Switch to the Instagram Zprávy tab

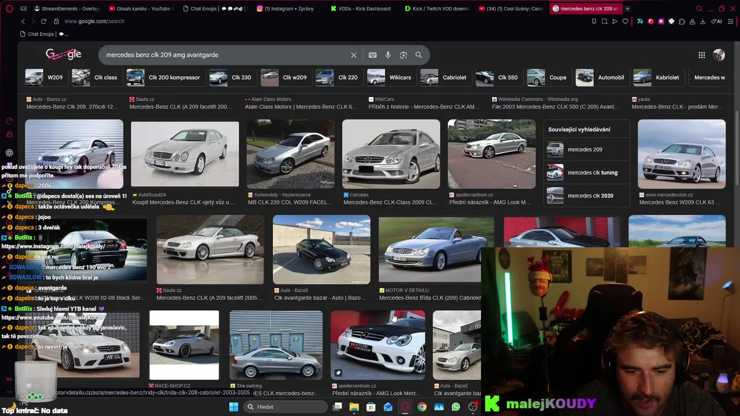click(x=288, y=9)
